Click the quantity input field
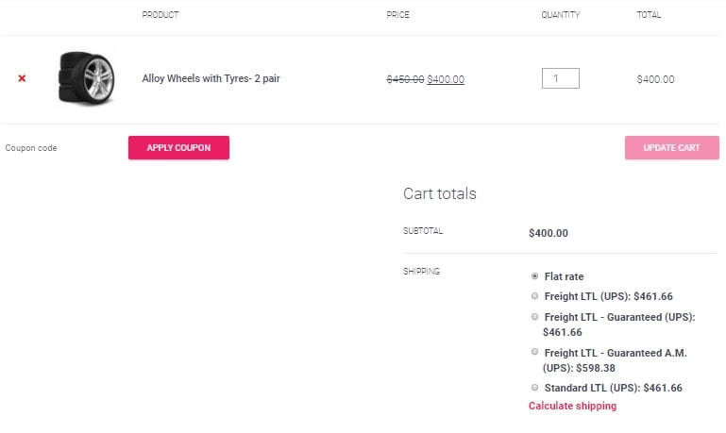This screenshot has width=726, height=433. 560,78
